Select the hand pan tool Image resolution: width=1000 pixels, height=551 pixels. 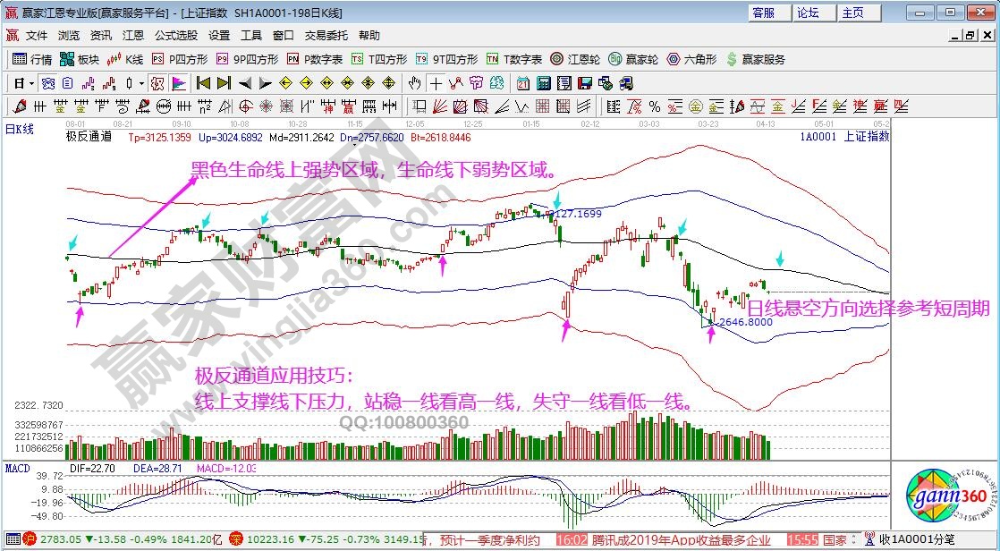point(414,83)
